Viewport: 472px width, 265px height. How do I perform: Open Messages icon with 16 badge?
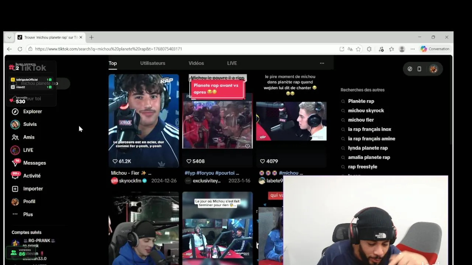[15, 163]
